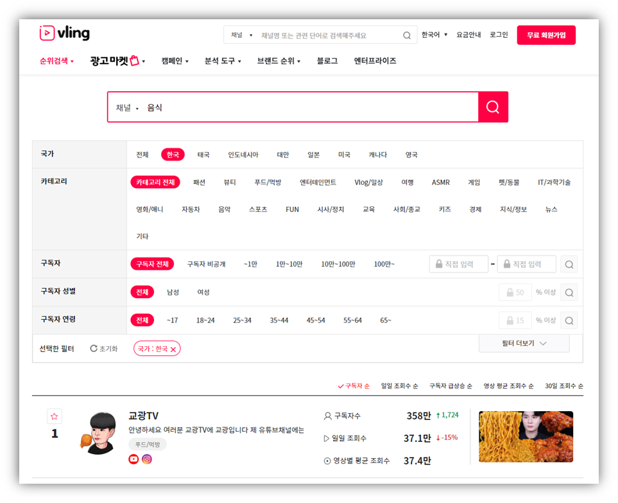Select country 인도네시아
The width and height of the screenshot is (618, 503).
(243, 155)
